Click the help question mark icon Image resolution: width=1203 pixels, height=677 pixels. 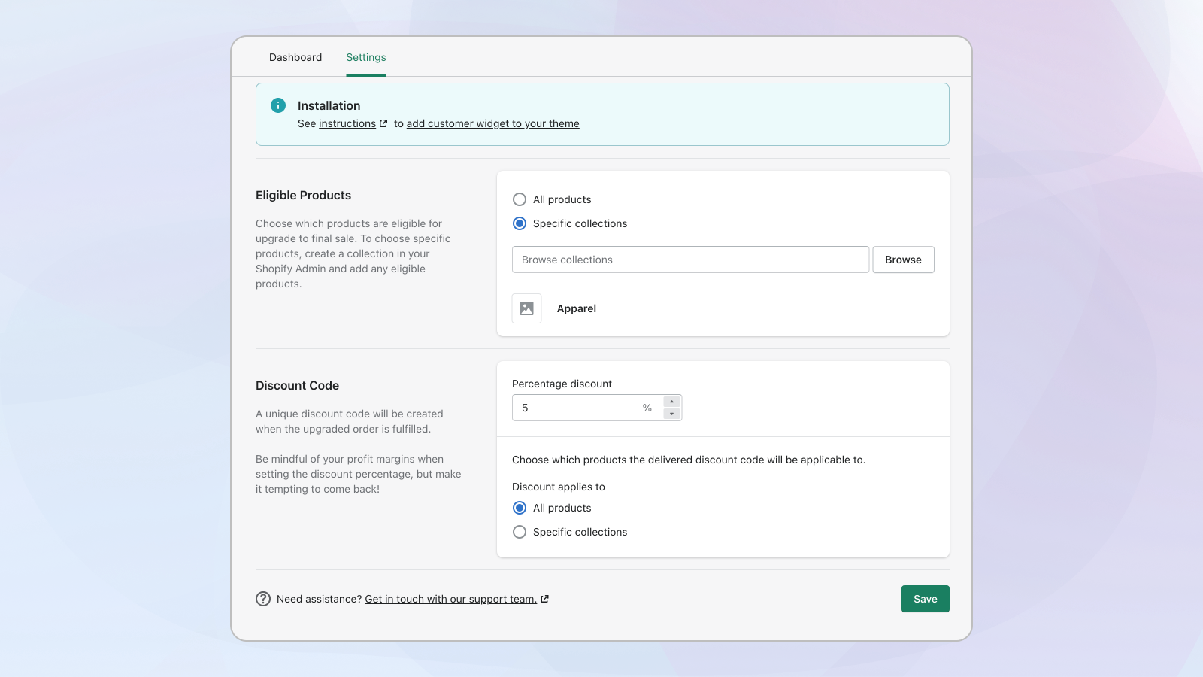click(x=263, y=599)
